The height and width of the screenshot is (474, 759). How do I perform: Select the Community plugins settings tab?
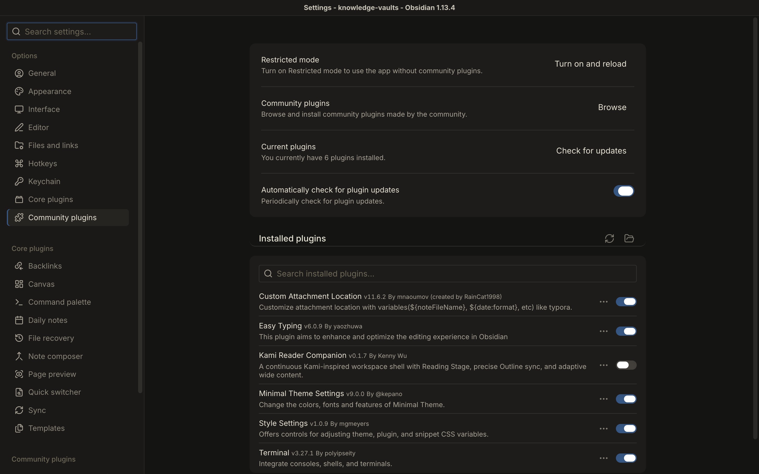(68, 218)
